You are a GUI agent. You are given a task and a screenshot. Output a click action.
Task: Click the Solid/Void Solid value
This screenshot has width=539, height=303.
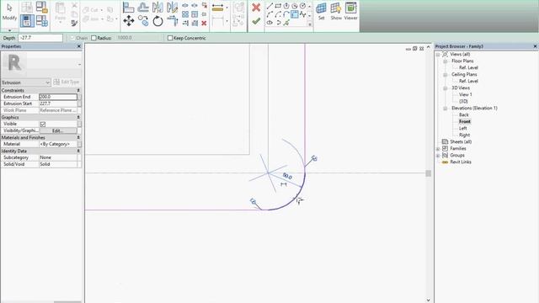coord(58,164)
